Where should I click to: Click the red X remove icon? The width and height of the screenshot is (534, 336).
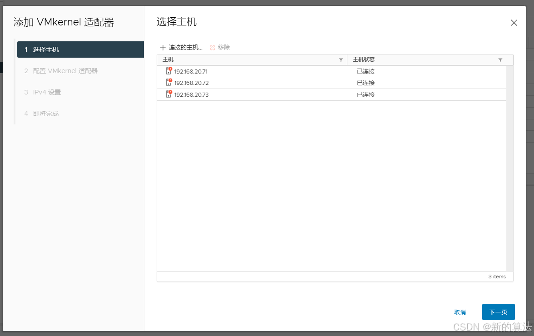[x=213, y=48]
